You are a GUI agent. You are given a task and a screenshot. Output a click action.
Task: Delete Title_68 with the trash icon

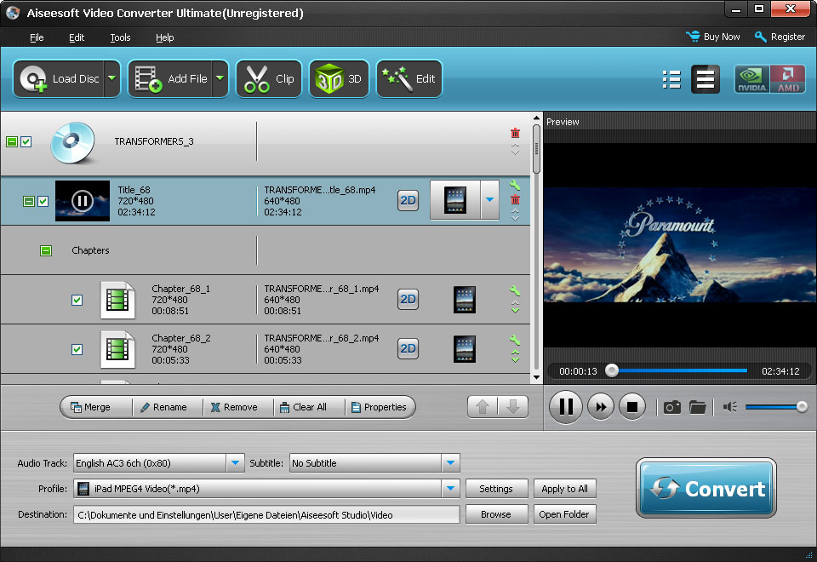(515, 199)
